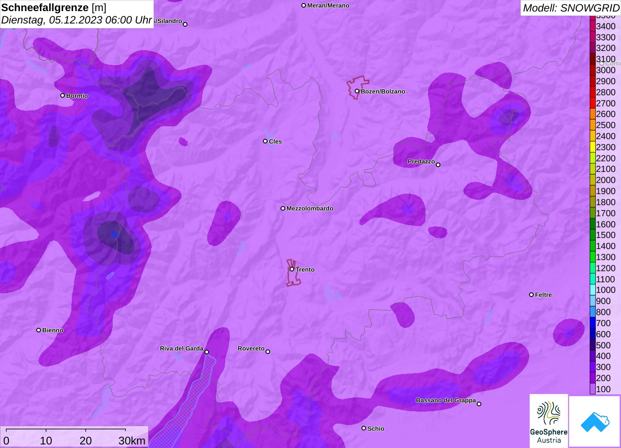Click the 'Rovereto' name label

coord(251,348)
